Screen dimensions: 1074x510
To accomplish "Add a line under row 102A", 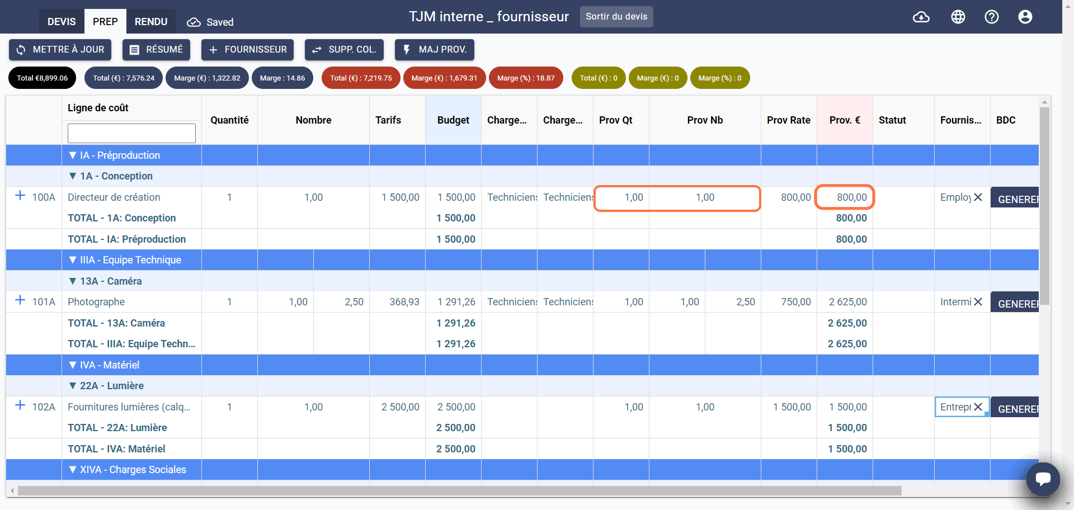I will point(20,405).
